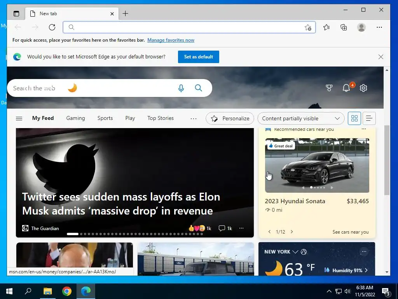The height and width of the screenshot is (299, 398).
Task: Open the volume speaker icon
Action: pos(347,291)
